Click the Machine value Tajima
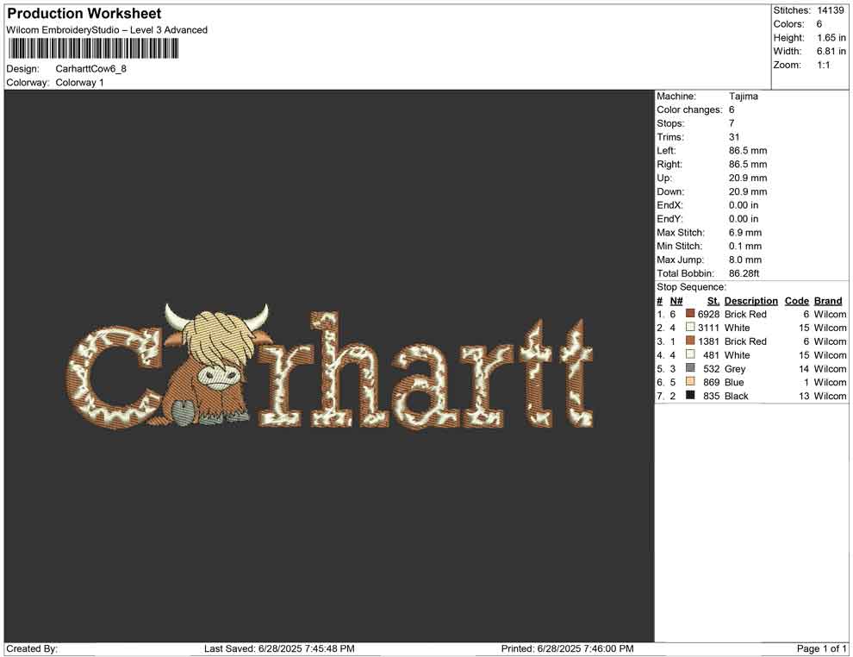 [x=743, y=96]
